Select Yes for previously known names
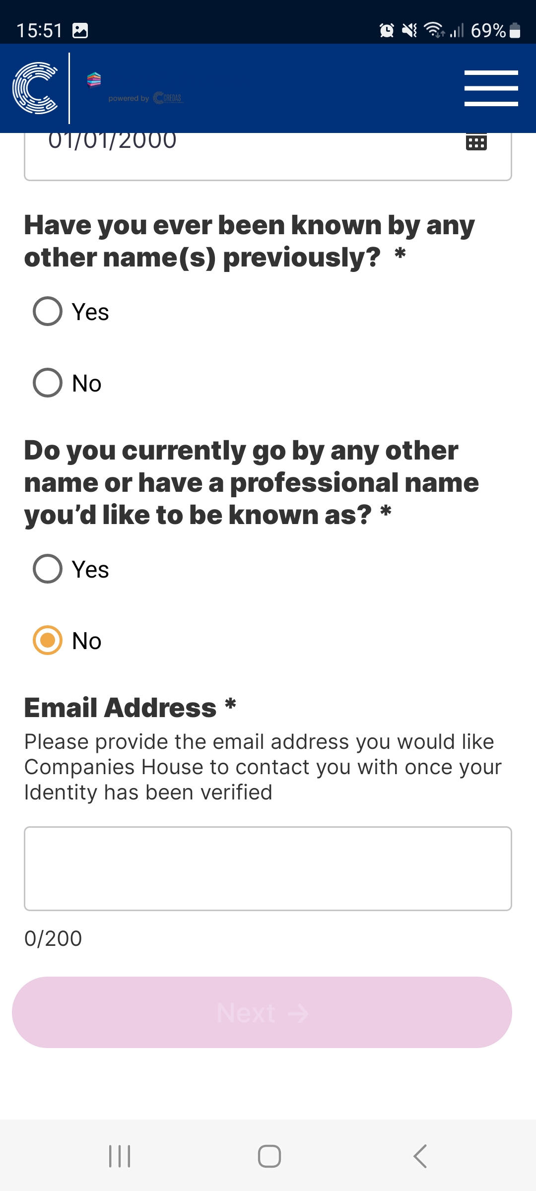The image size is (536, 1191). (48, 311)
